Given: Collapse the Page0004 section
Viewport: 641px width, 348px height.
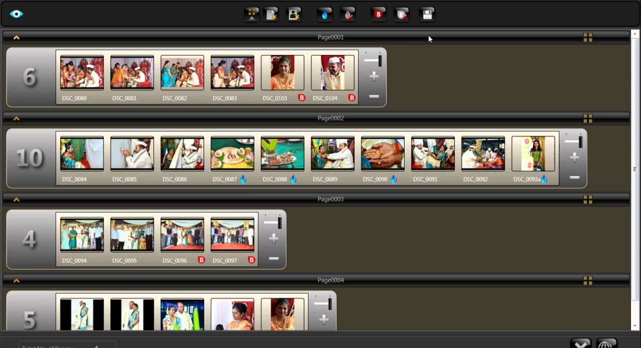Looking at the screenshot, I should pos(17,280).
